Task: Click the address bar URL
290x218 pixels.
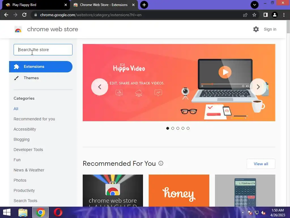Action: [x=91, y=15]
